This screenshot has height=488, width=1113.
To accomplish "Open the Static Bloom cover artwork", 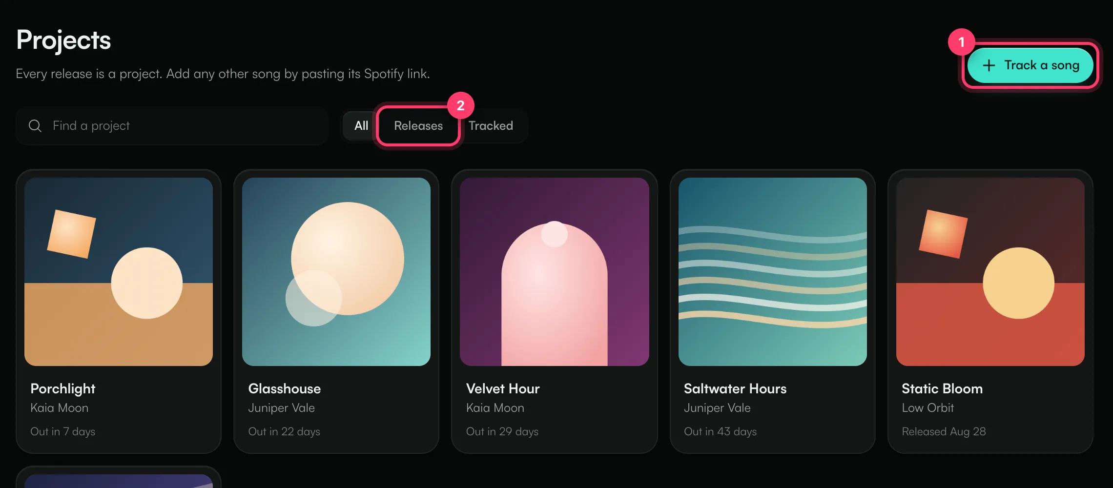I will (990, 272).
